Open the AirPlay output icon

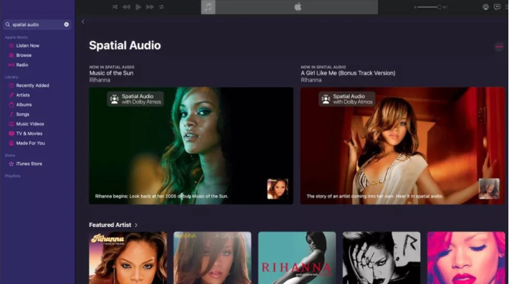[x=485, y=7]
